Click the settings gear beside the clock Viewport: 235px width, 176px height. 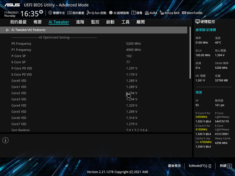[41, 12]
